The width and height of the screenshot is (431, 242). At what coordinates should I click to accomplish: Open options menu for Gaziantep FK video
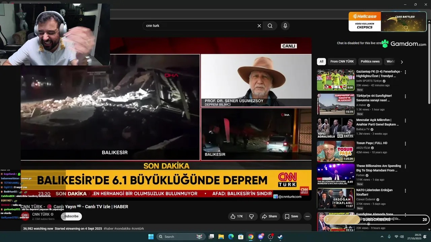tap(405, 72)
